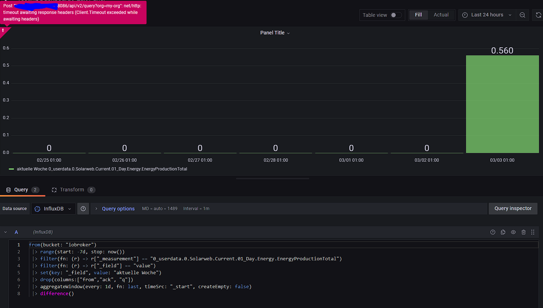Click the difference() code line
The image size is (543, 308).
pyautogui.click(x=53, y=293)
